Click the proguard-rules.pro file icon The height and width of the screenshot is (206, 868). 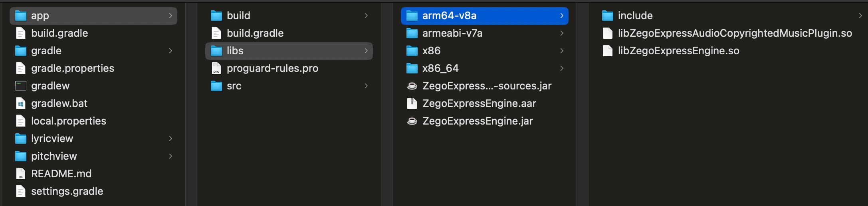216,68
